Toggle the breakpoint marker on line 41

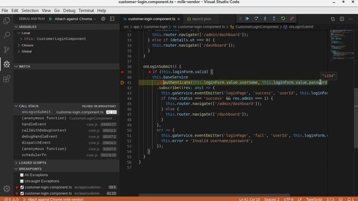122,83
